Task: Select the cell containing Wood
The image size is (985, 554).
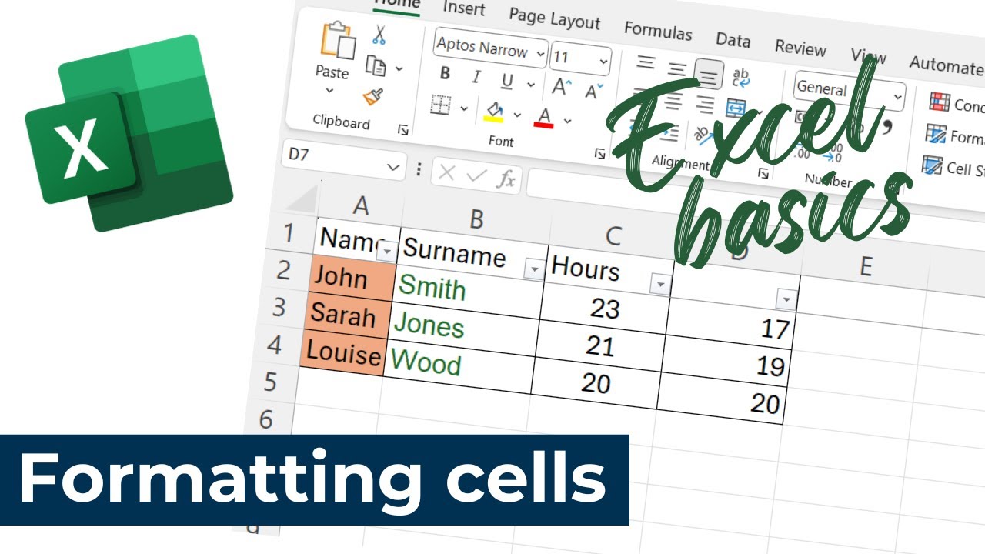Action: pyautogui.click(x=457, y=368)
